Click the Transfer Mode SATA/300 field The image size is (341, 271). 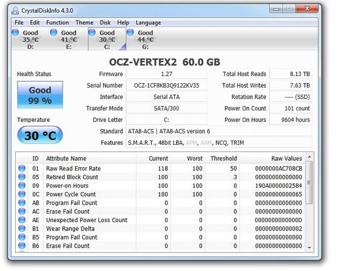(167, 109)
